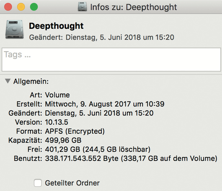The width and height of the screenshot is (222, 191).
Task: Click the Kapazität value 499,96 GB
Action: tap(63, 140)
